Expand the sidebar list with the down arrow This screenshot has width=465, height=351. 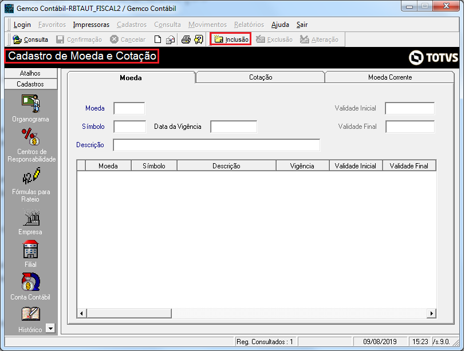click(x=51, y=328)
